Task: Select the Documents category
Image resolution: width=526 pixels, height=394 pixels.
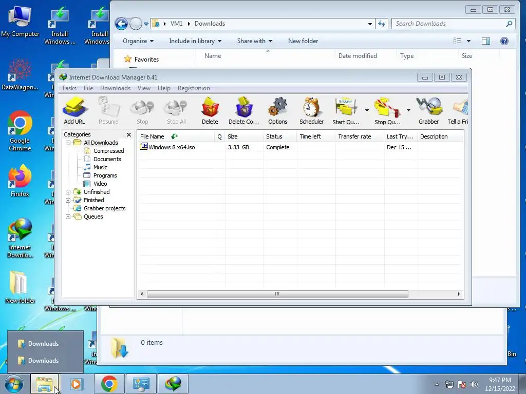Action: [x=107, y=159]
